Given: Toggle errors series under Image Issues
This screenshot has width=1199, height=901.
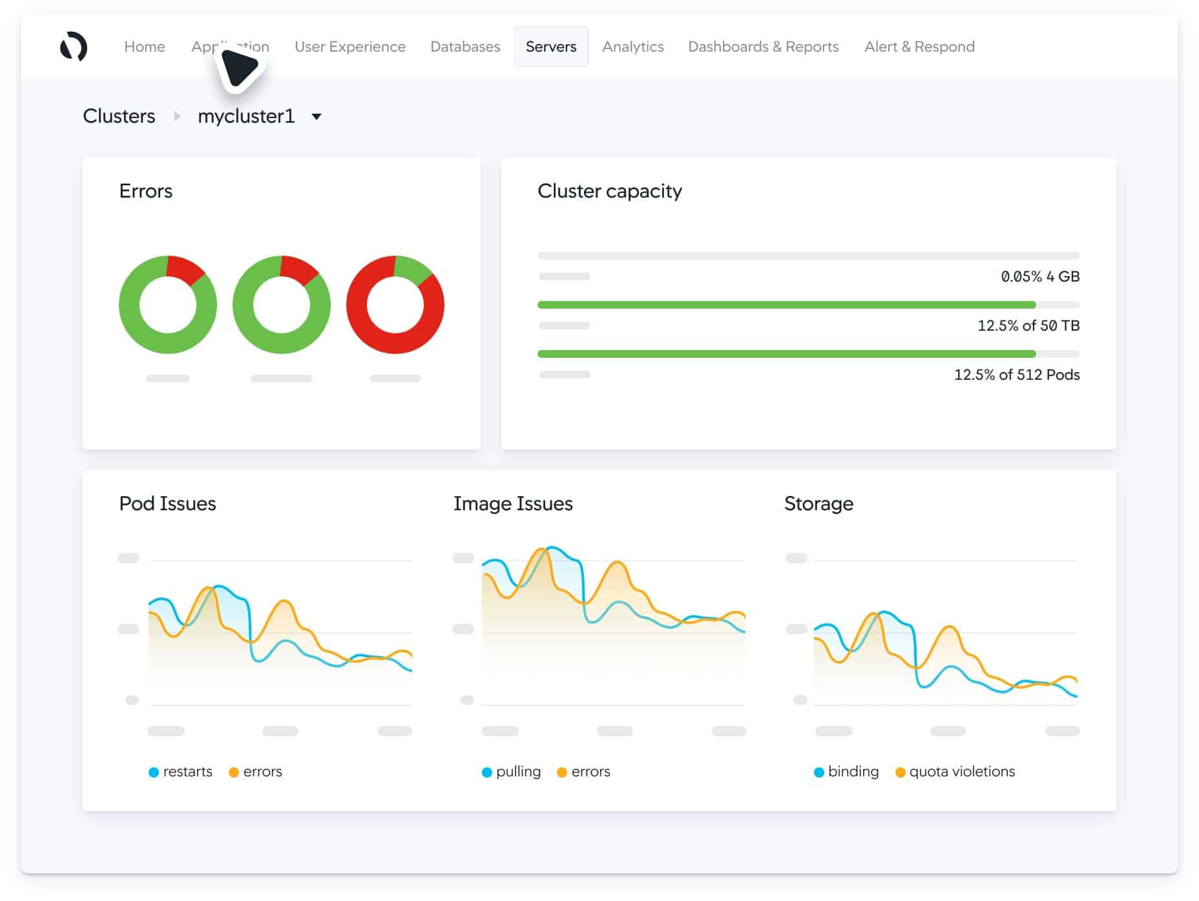Looking at the screenshot, I should tap(590, 771).
